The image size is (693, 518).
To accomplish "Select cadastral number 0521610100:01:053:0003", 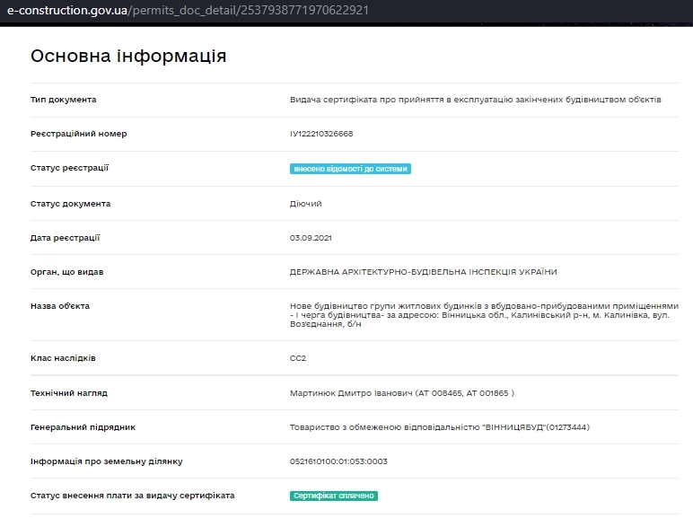I will (x=338, y=461).
